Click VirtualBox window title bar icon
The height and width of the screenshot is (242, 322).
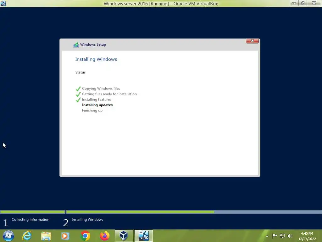coord(3,3)
